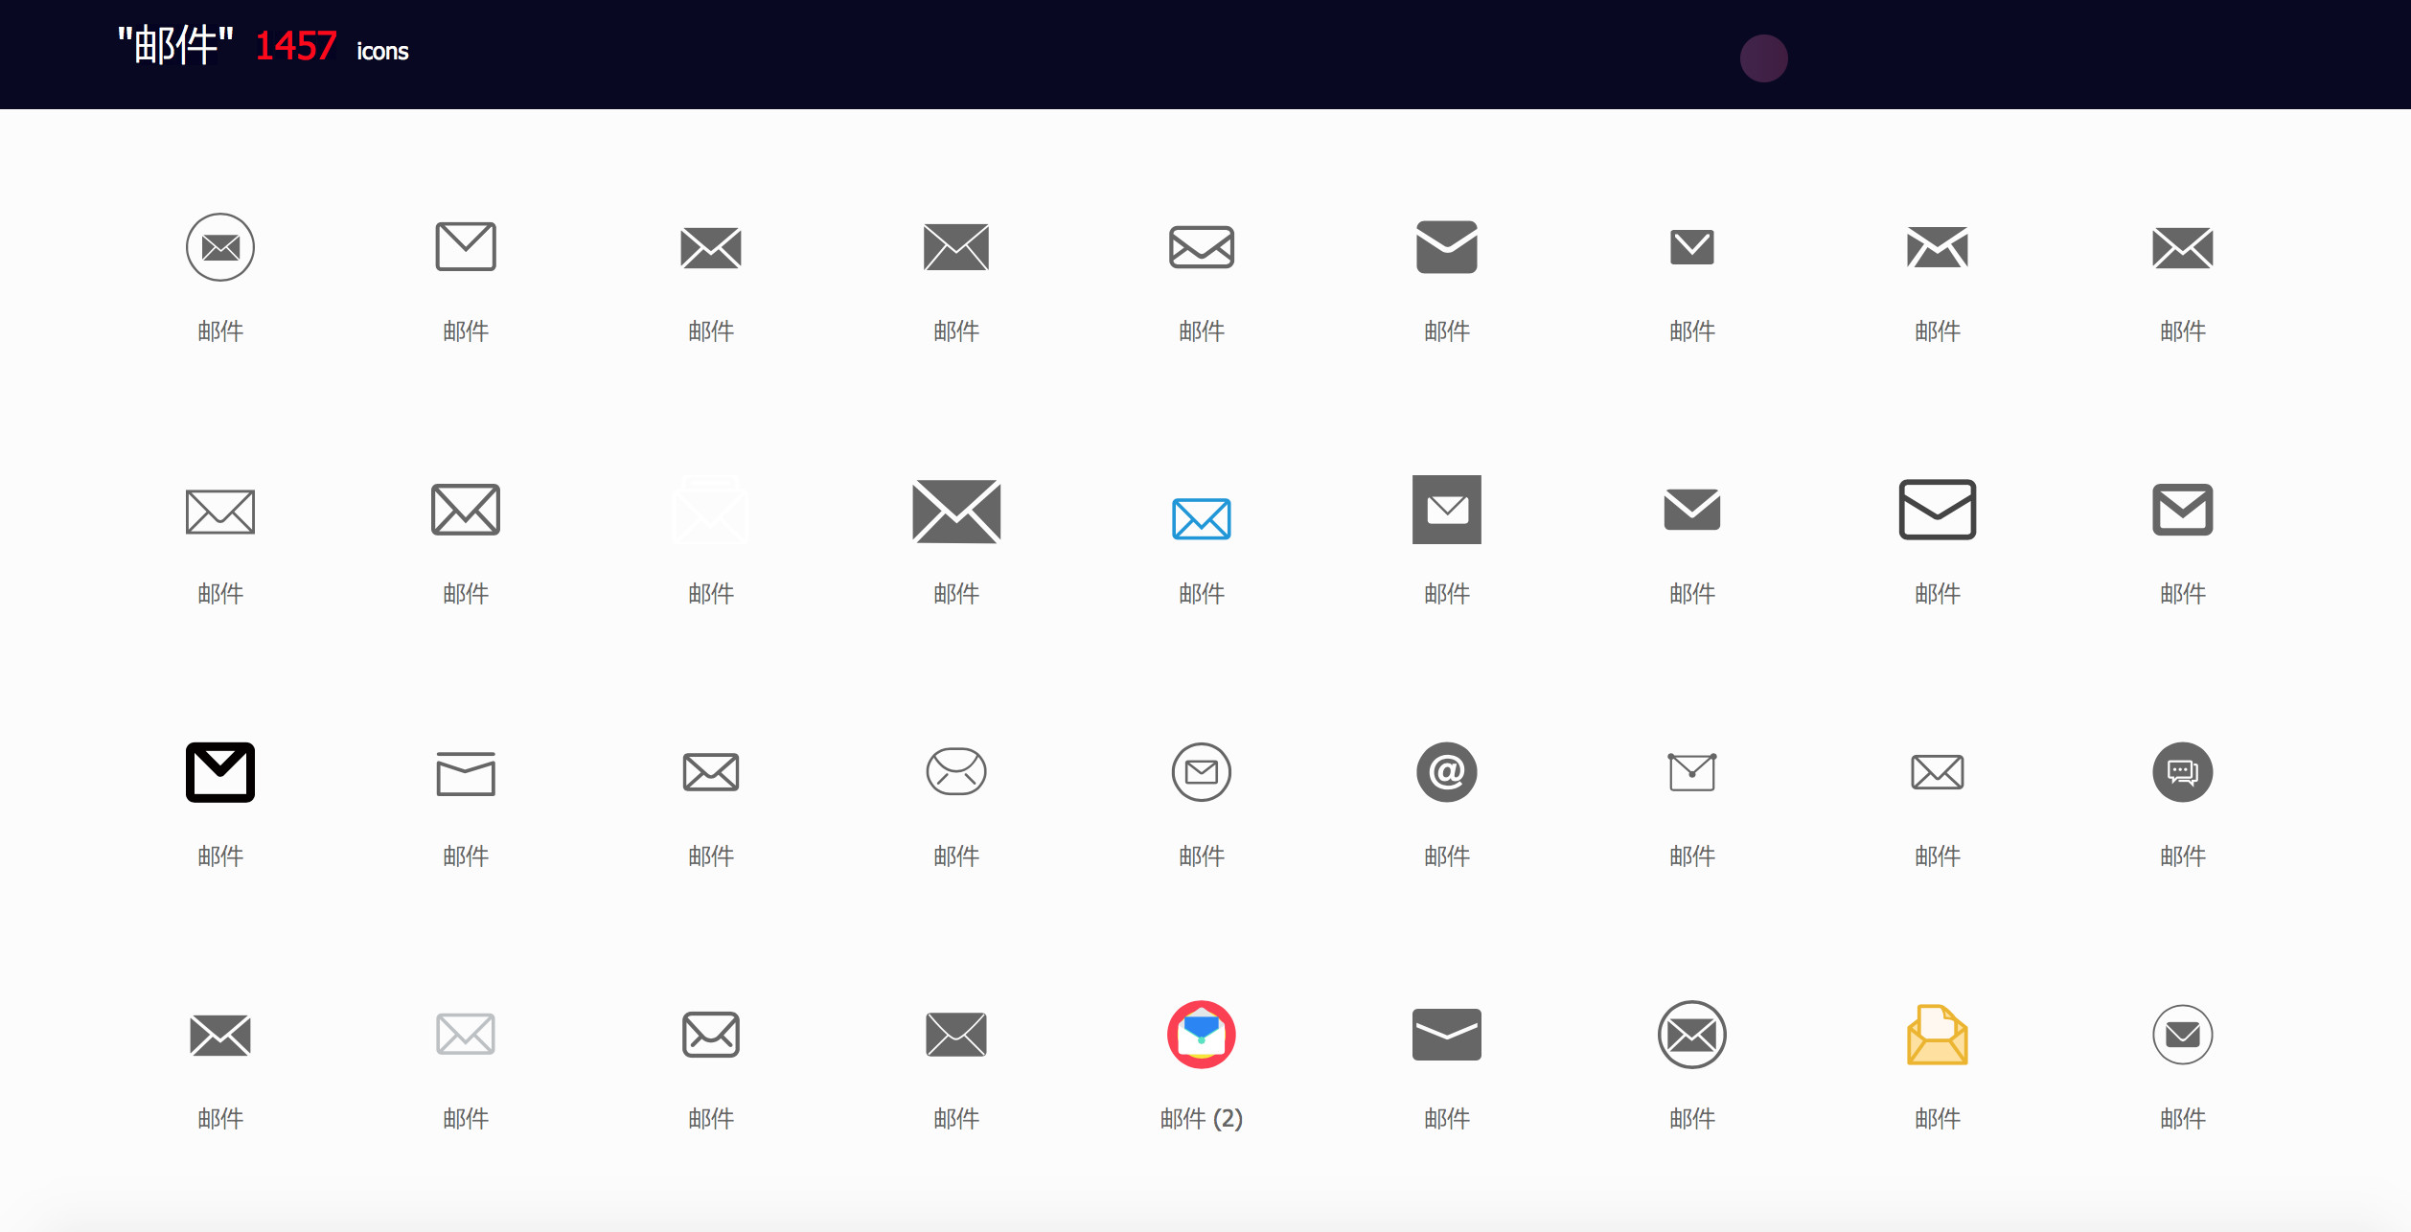
Task: Select the black bold envelope icon
Action: 220,772
